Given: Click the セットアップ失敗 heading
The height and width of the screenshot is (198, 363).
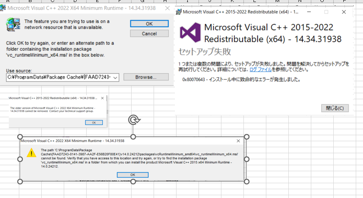Looking at the screenshot, I should [205, 52].
